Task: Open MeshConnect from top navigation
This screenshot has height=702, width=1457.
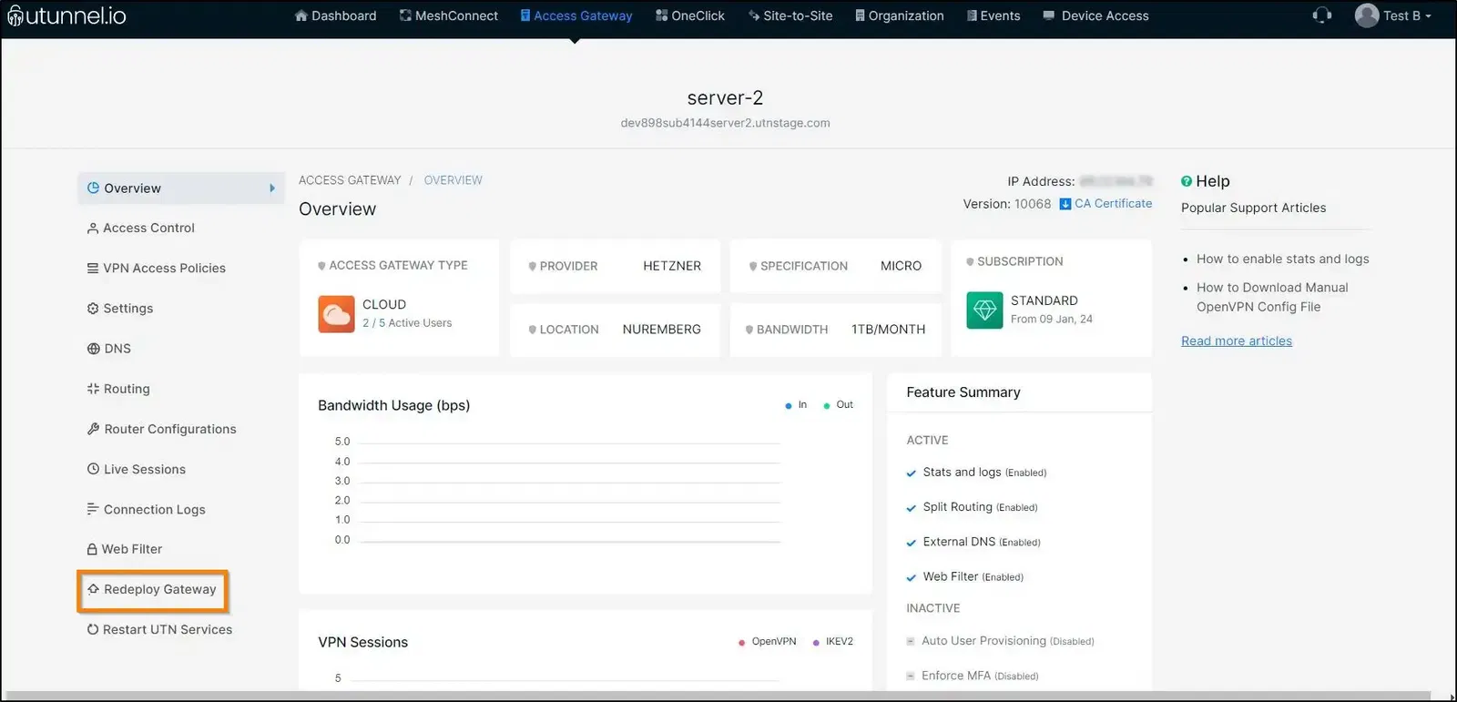Action: pos(449,15)
